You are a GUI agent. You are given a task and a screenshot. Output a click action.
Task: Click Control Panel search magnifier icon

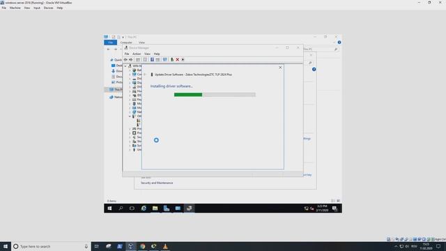pos(310,63)
